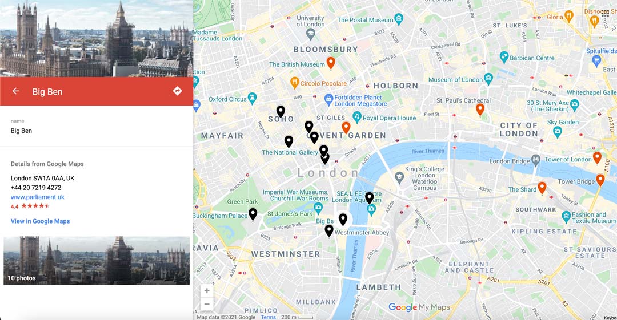Click the Tower Bridge orange marker
Viewport: 617px width, 320px height.
[x=600, y=180]
